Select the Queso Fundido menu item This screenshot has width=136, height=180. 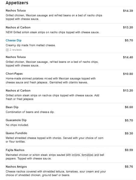(16, 133)
